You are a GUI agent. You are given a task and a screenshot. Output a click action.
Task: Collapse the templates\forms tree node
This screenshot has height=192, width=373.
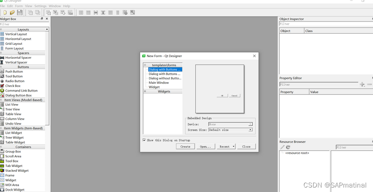145,65
